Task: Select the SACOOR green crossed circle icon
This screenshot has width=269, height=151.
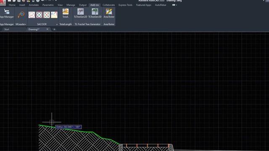Action: tap(39, 15)
